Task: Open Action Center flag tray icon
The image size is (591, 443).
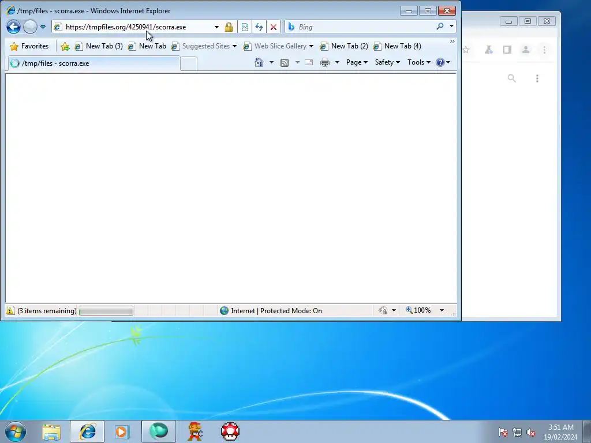Action: tap(503, 432)
